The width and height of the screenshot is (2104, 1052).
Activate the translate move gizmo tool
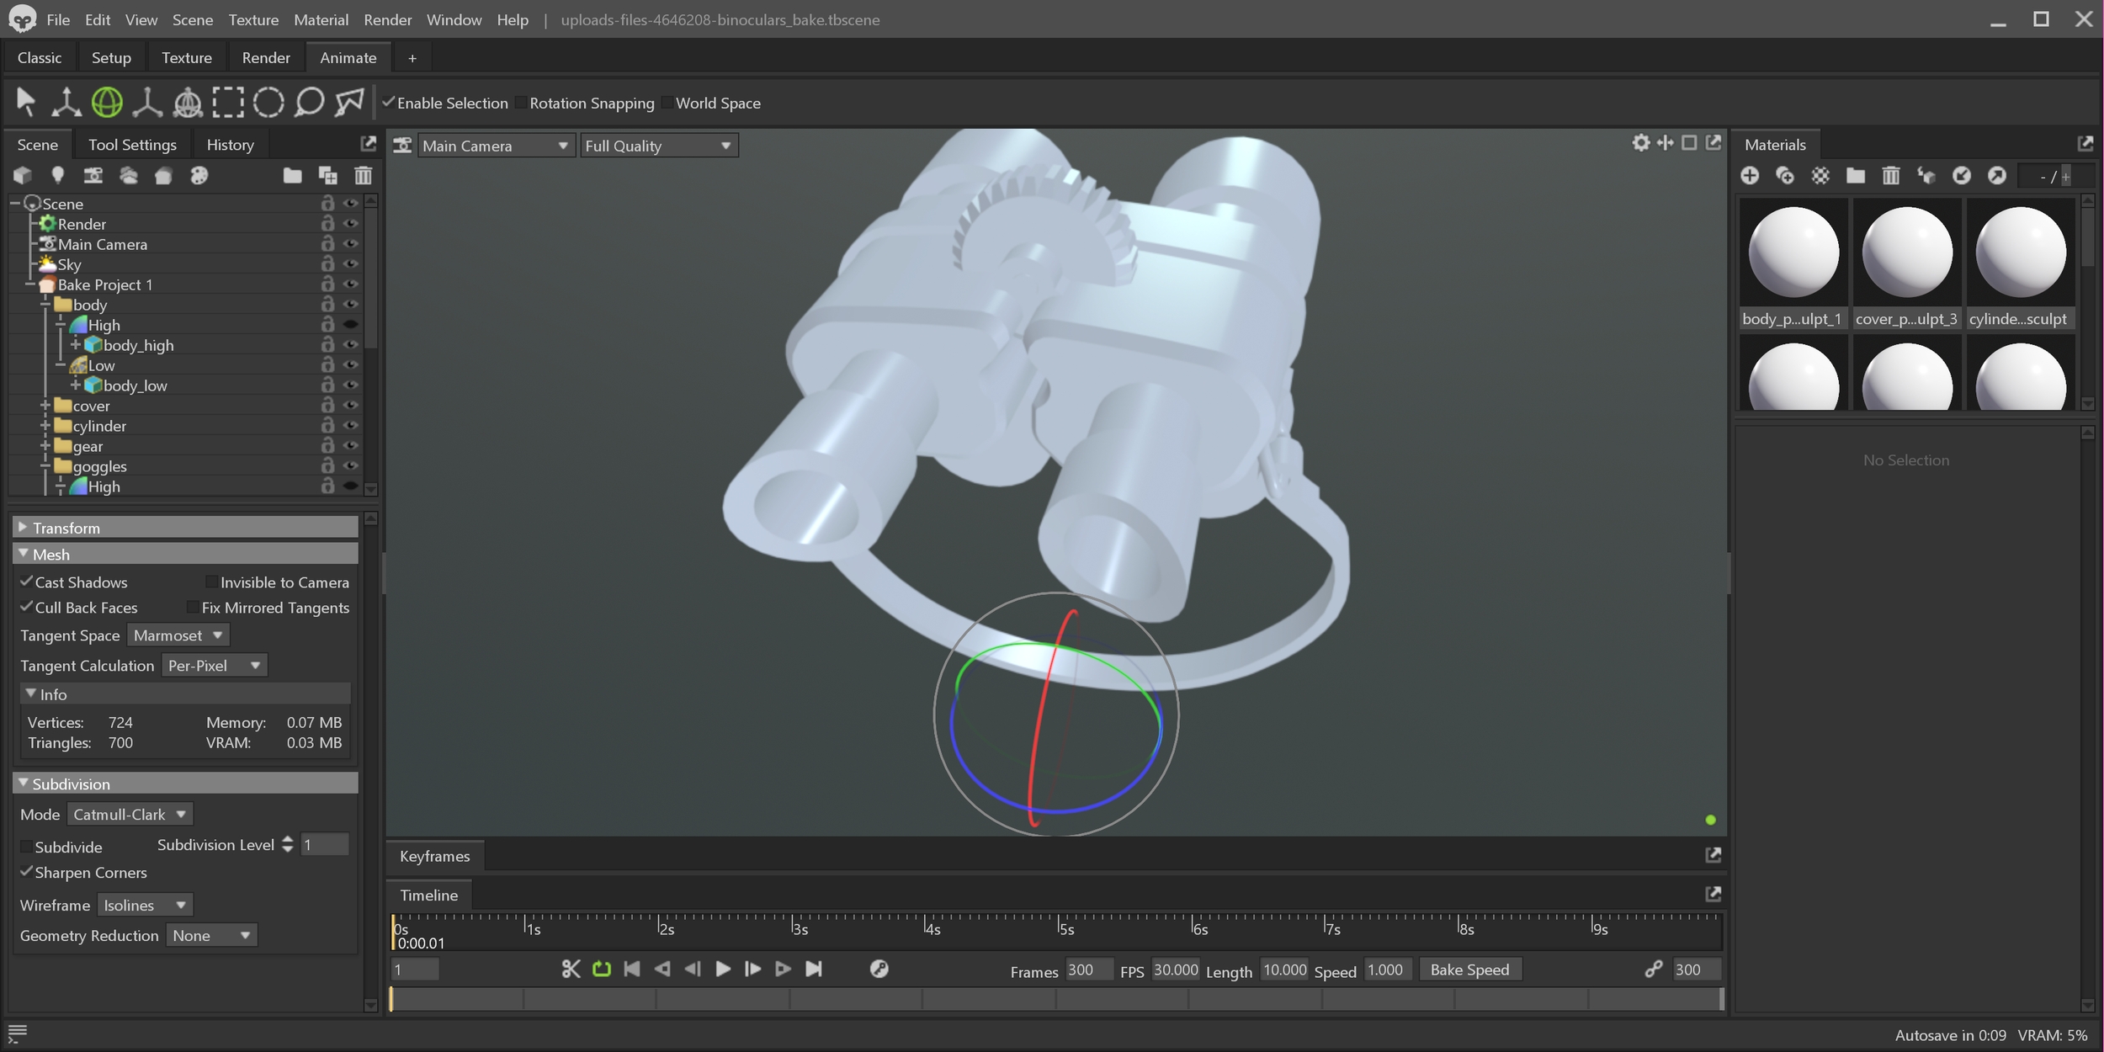[66, 103]
